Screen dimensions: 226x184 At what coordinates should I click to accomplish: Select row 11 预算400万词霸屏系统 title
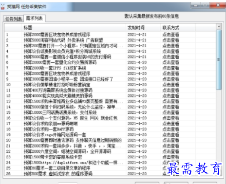coord(58,90)
